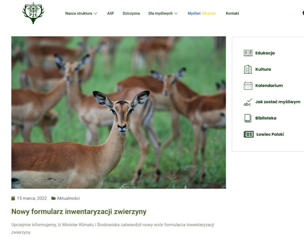304x240 pixels.
Task: Click the 15 marca, 2022 date
Action: [32, 198]
